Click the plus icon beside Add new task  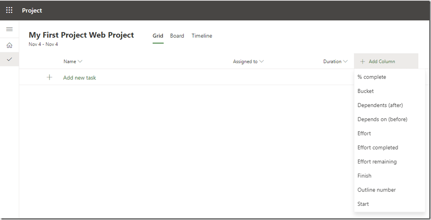(49, 78)
